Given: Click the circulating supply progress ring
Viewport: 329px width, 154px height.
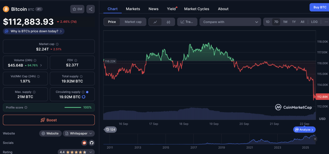Looking at the screenshot, I should 83,97.
